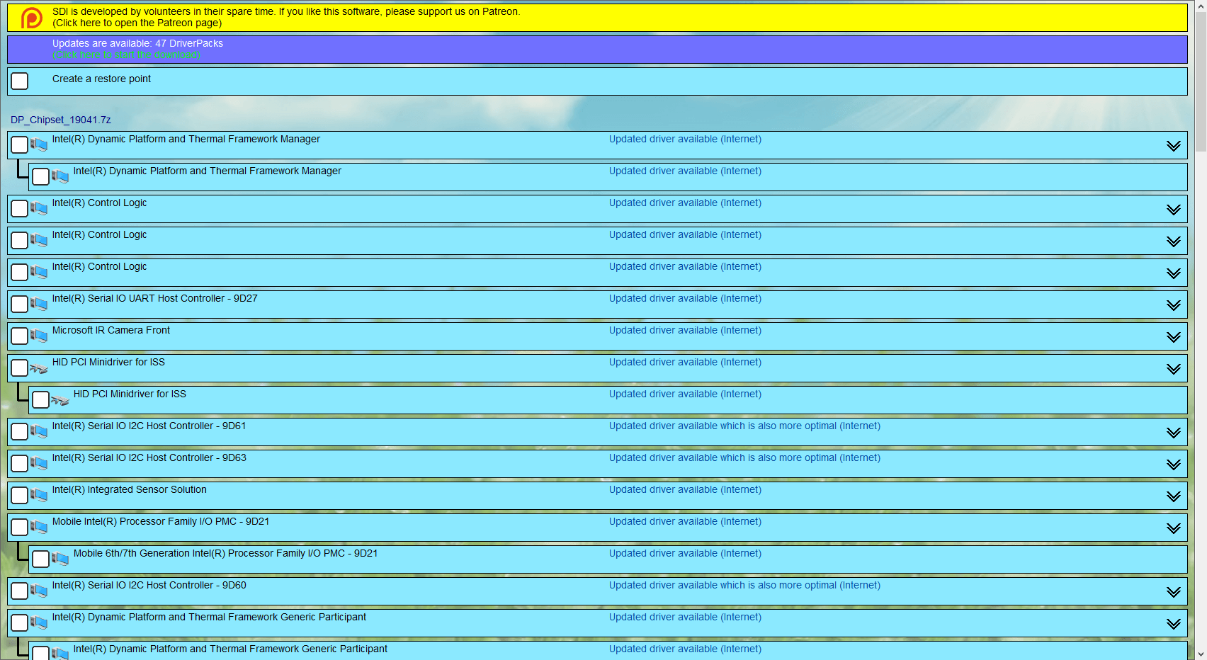
Task: Expand Mobile Intel Processor PMC 9D21 chevron
Action: pyautogui.click(x=1174, y=528)
